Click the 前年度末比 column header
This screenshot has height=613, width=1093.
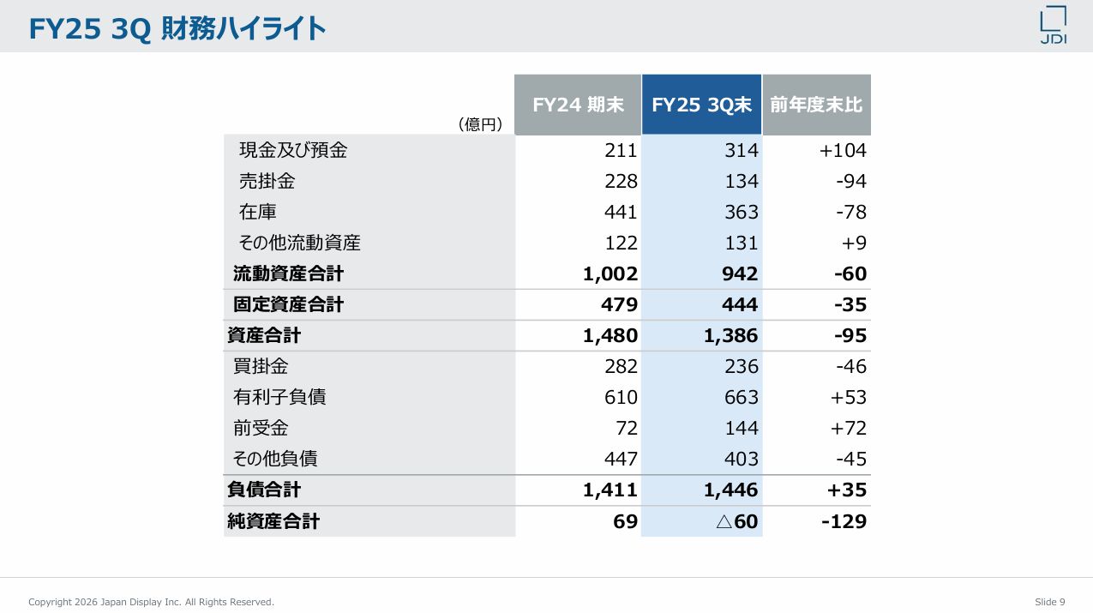tap(816, 105)
